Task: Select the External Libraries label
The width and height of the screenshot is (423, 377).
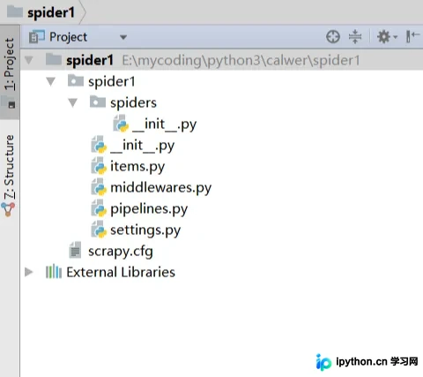Action: point(121,272)
